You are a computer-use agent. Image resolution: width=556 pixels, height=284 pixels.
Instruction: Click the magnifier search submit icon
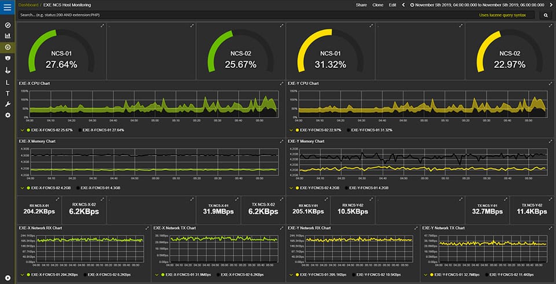click(546, 15)
